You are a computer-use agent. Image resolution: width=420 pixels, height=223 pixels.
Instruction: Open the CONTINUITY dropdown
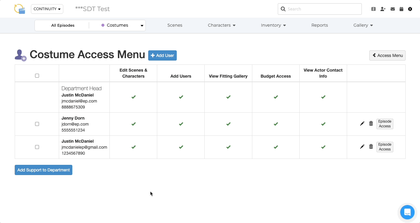pyautogui.click(x=47, y=9)
